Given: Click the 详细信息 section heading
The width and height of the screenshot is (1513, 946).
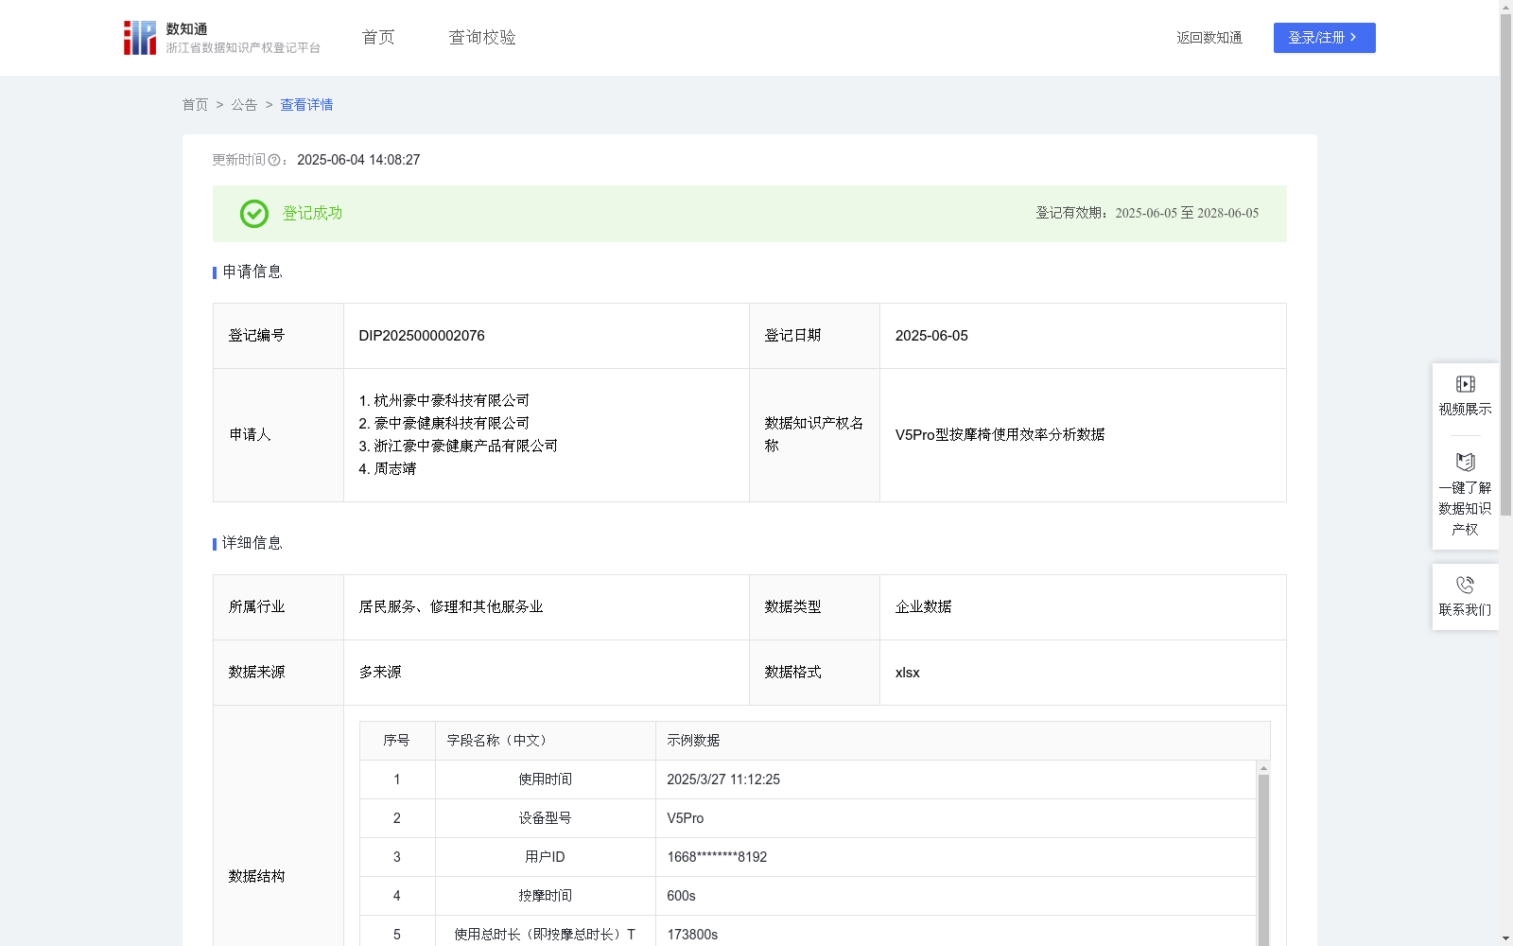Looking at the screenshot, I should click(x=252, y=544).
